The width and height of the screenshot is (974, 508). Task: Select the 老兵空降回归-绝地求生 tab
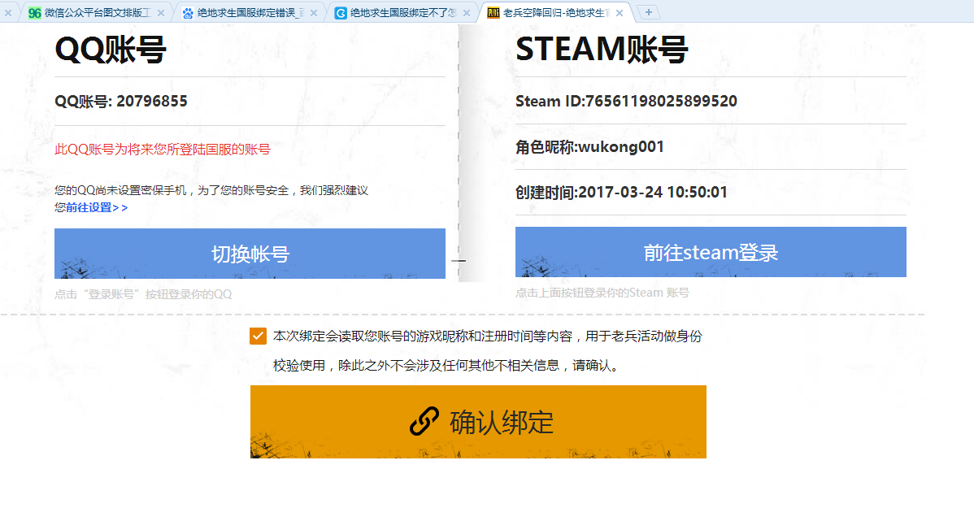(x=556, y=12)
